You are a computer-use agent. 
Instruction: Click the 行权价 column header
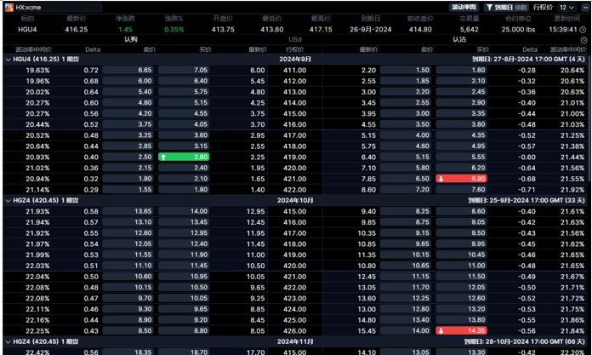294,49
